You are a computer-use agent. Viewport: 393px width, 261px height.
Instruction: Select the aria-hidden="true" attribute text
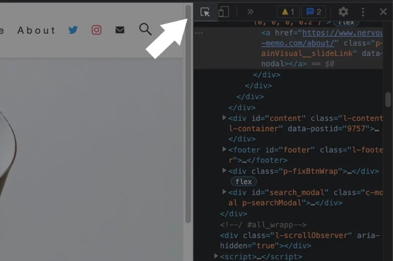(300, 240)
